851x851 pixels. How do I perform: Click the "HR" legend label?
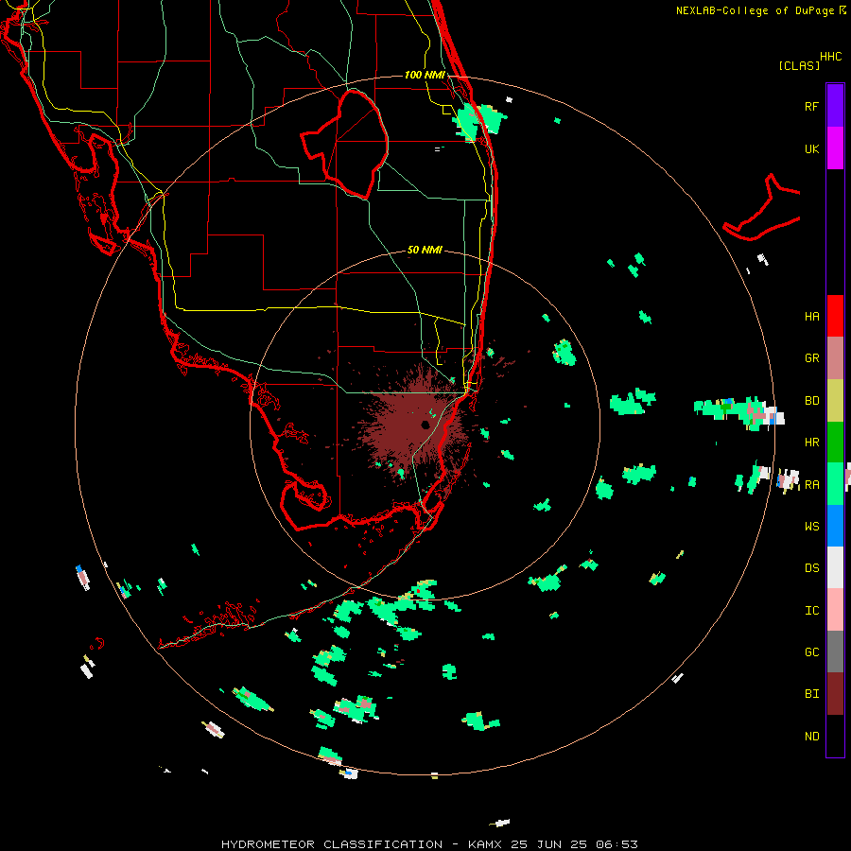point(811,443)
